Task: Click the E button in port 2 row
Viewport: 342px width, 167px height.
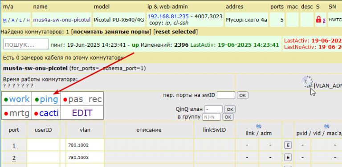Action: click(288, 157)
